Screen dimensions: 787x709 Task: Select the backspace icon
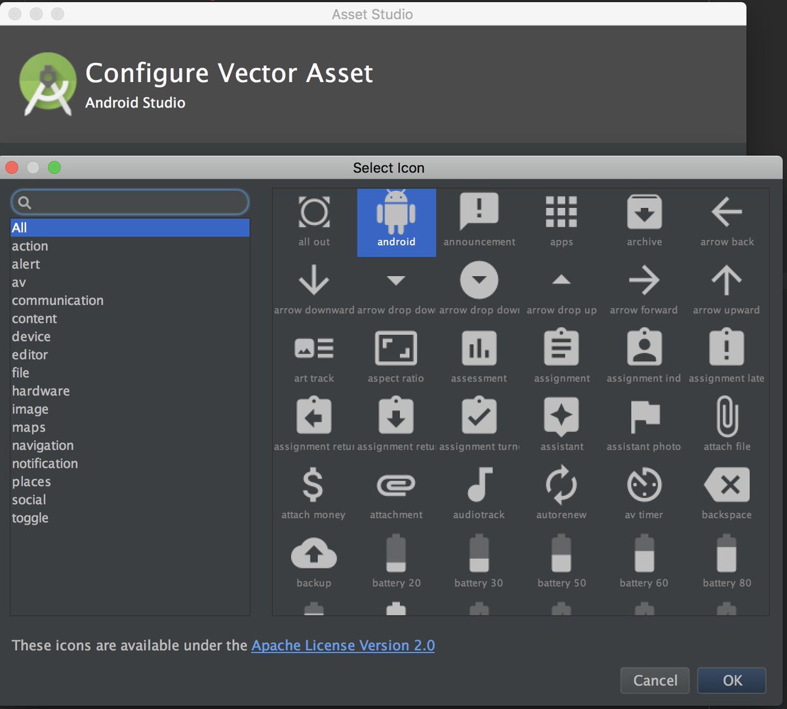pos(727,485)
